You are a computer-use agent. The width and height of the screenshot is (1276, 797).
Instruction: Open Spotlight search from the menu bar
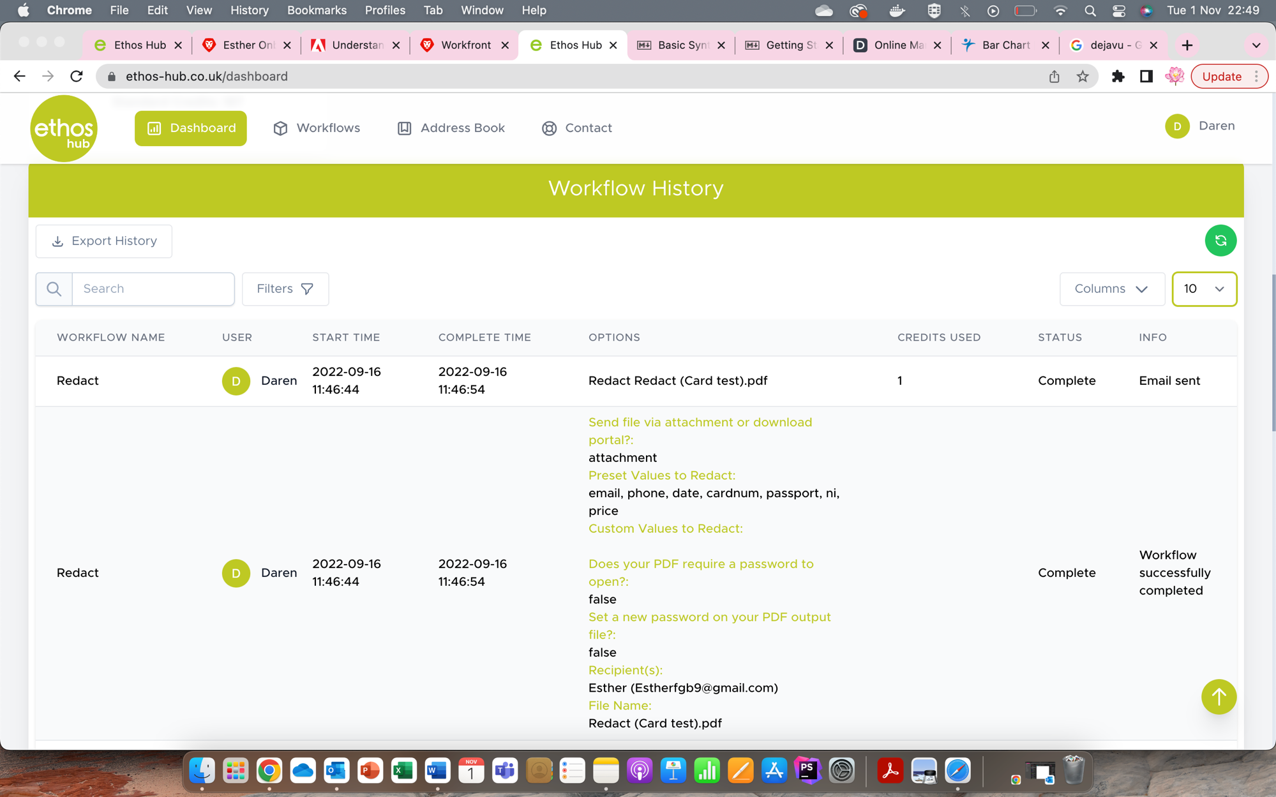coord(1089,10)
